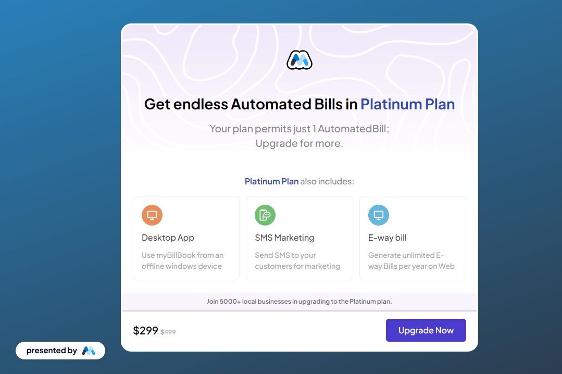Click the 'Use myBillBook from an offline' description
The width and height of the screenshot is (562, 374).
[x=182, y=260]
